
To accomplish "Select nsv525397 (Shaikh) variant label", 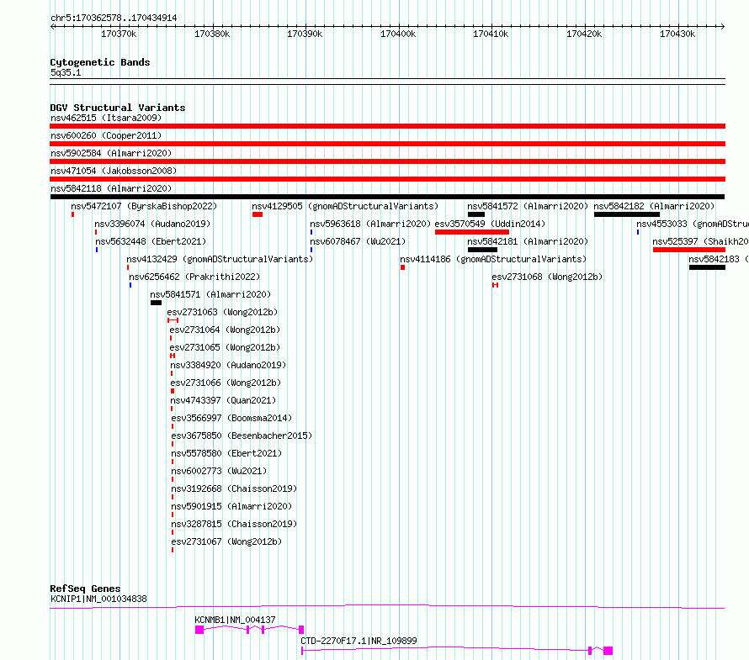I will (700, 241).
